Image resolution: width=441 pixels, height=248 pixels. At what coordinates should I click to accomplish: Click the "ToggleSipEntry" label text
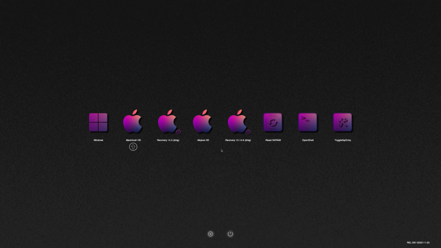coord(343,140)
